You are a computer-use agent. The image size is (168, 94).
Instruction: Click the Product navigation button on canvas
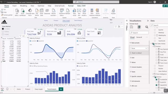[x=56, y=20]
